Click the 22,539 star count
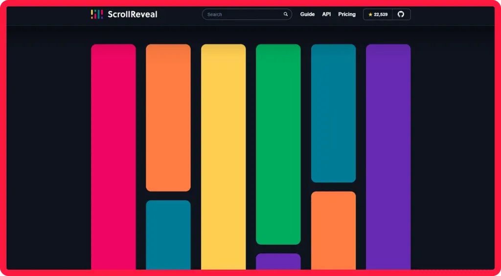This screenshot has width=501, height=276. (x=381, y=15)
